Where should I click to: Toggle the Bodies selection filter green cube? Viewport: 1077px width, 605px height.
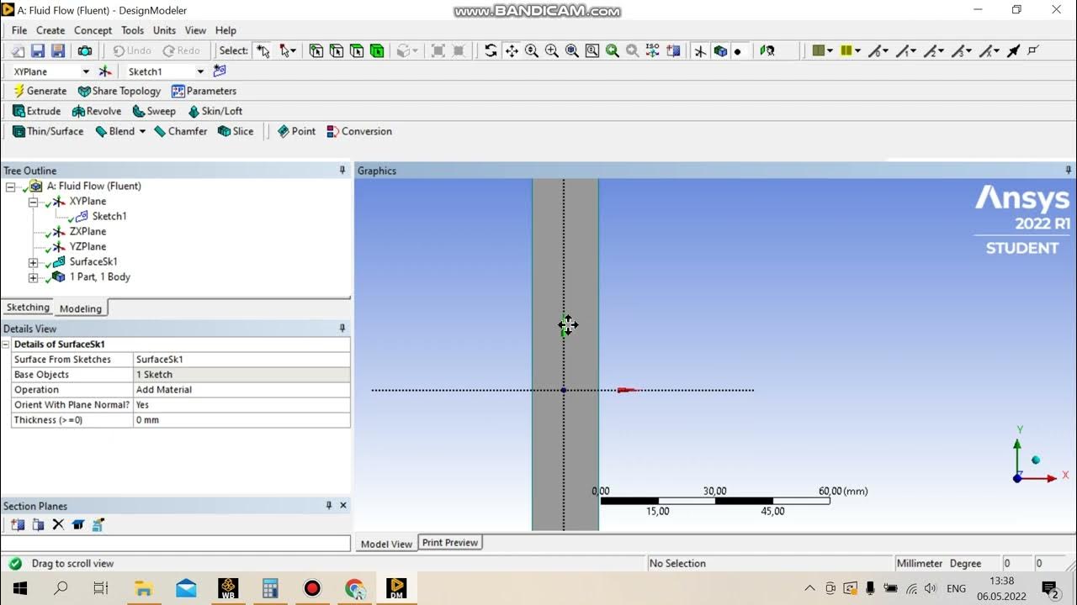click(x=377, y=51)
